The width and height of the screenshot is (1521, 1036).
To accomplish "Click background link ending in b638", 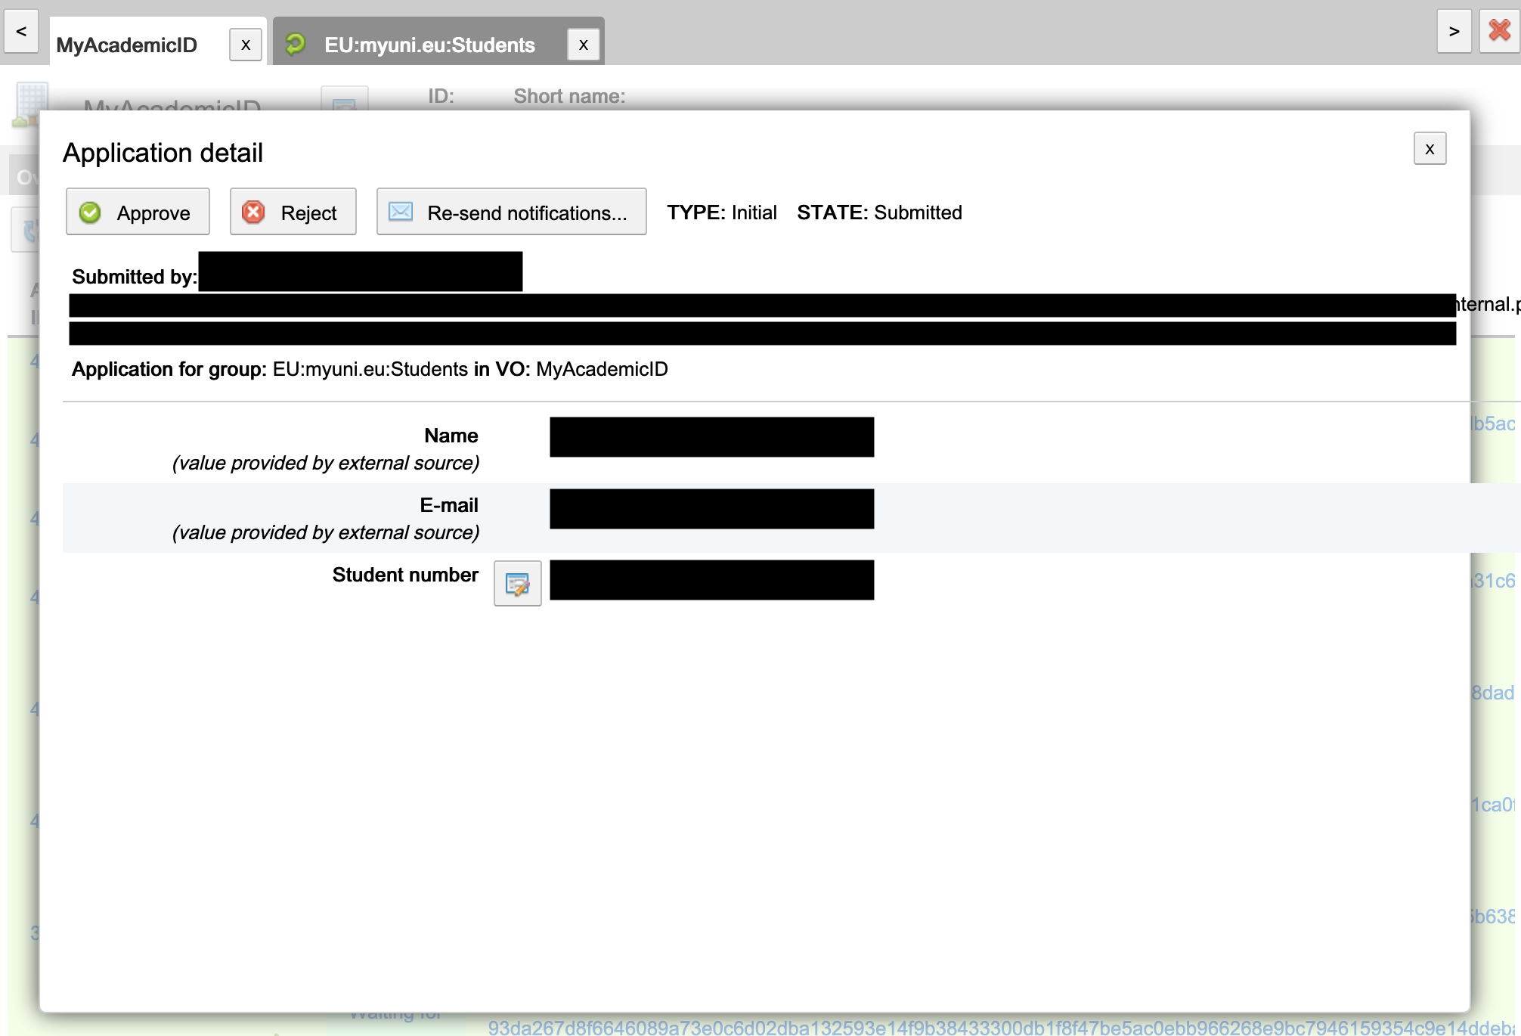I will tap(1494, 917).
